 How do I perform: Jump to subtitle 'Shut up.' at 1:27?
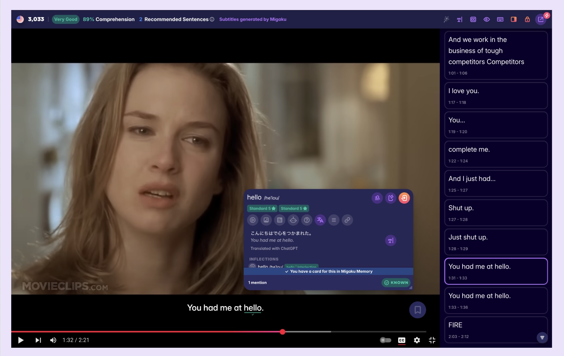(x=496, y=213)
